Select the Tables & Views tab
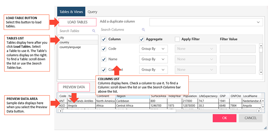270x133 pixels. point(71,12)
